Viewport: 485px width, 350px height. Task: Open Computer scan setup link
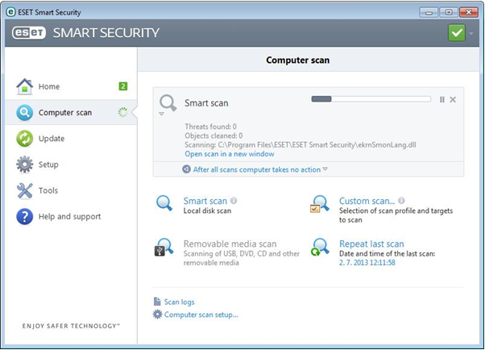click(x=201, y=314)
